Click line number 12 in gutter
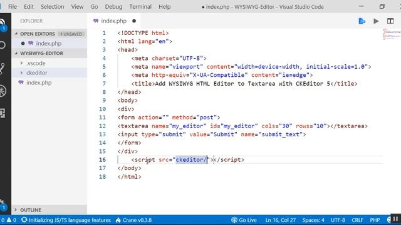Viewport: 401px width, 225px height. (x=102, y=126)
